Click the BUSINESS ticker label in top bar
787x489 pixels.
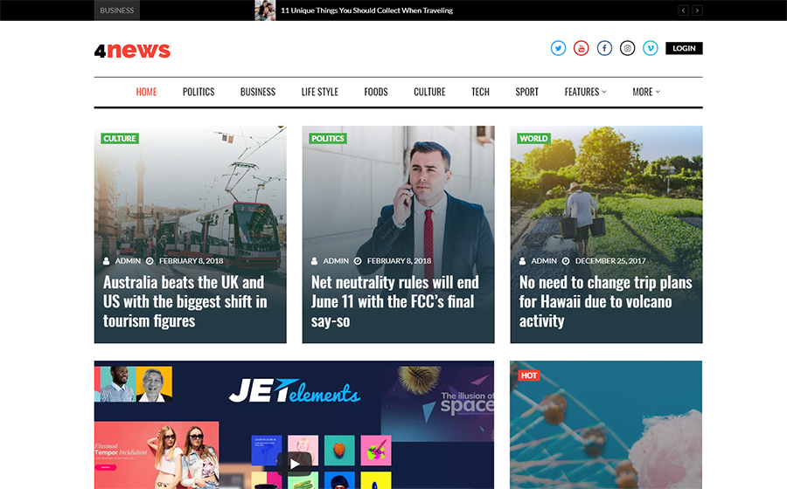(x=117, y=10)
